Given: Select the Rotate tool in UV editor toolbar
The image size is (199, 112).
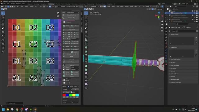Looking at the screenshot, I should [x=3, y=24].
